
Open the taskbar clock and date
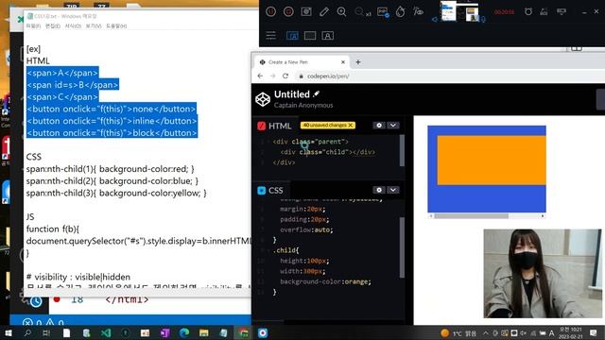tap(571, 333)
